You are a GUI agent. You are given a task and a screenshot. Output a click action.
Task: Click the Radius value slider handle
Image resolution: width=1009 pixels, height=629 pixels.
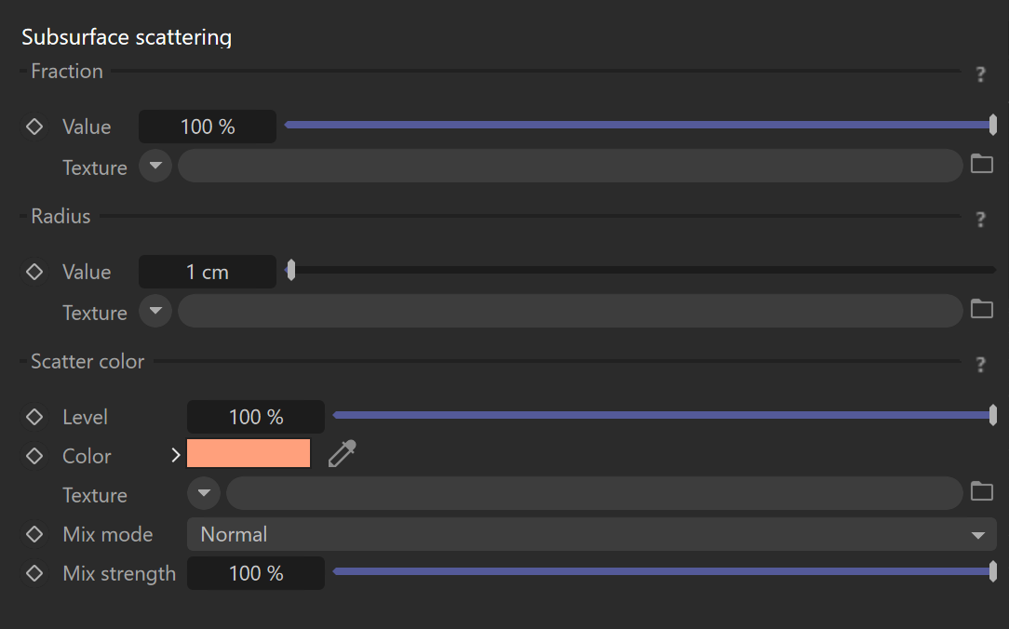click(290, 270)
